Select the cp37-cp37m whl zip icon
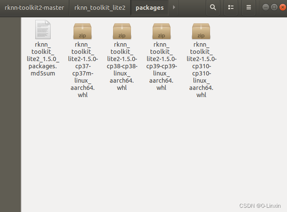 (82, 31)
